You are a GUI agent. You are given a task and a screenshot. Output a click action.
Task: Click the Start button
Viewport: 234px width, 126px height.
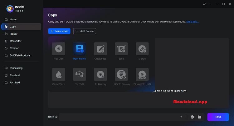coord(218,117)
